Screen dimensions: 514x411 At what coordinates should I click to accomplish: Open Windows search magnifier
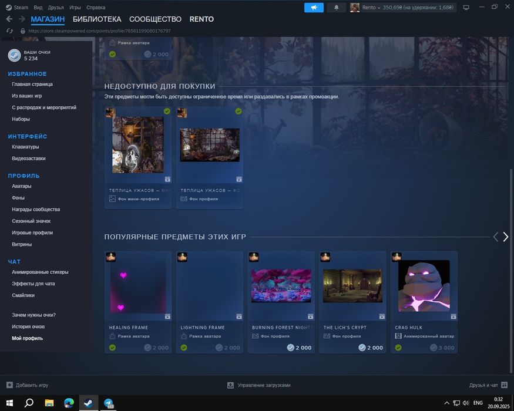[x=29, y=403]
